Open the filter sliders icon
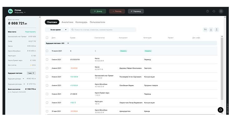 point(205,30)
